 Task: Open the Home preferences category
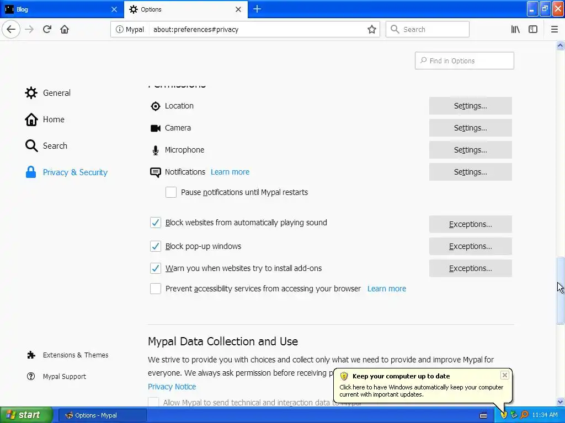[x=45, y=120]
